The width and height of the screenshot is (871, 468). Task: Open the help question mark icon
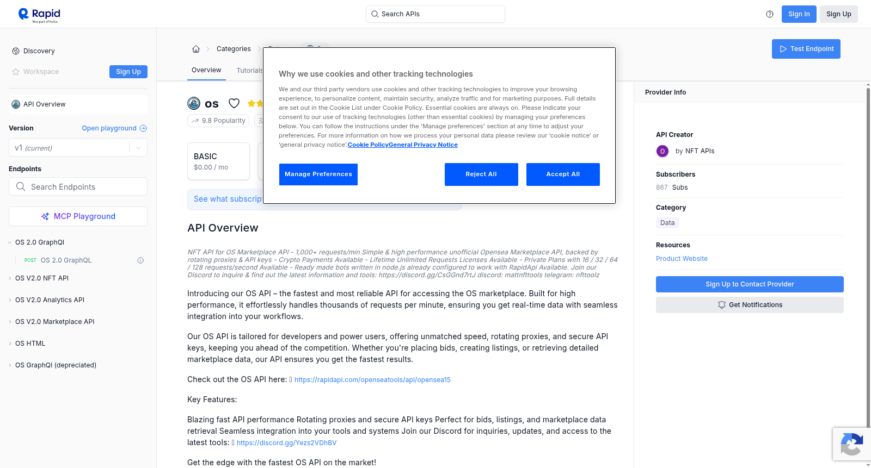(770, 14)
